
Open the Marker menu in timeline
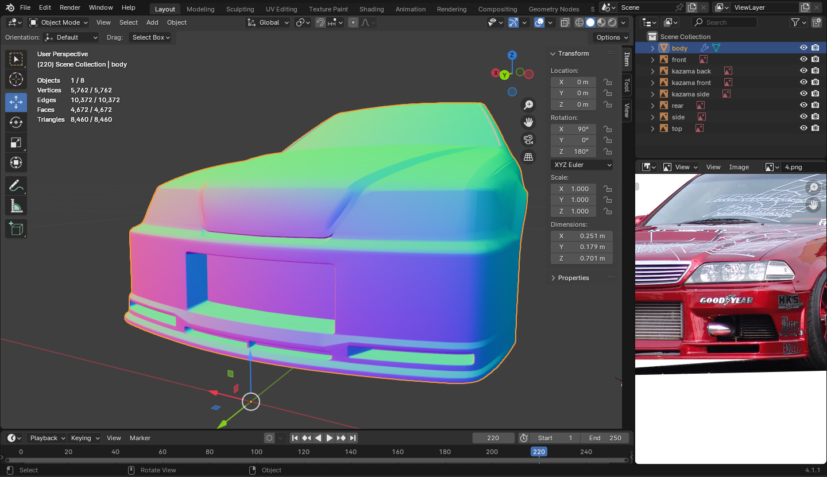pos(140,438)
